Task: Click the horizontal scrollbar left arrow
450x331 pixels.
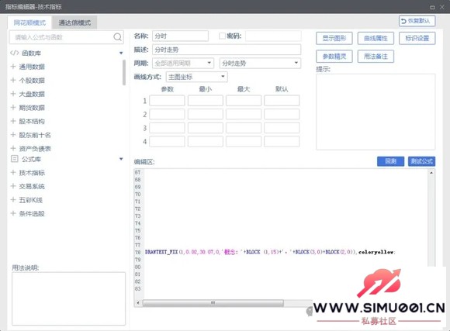Action: [138, 303]
